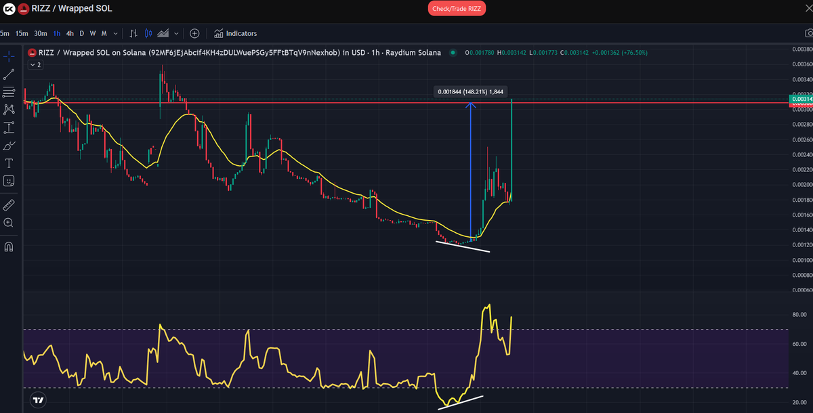The image size is (813, 413).
Task: Open the more timeframes dropdown
Action: (x=115, y=33)
